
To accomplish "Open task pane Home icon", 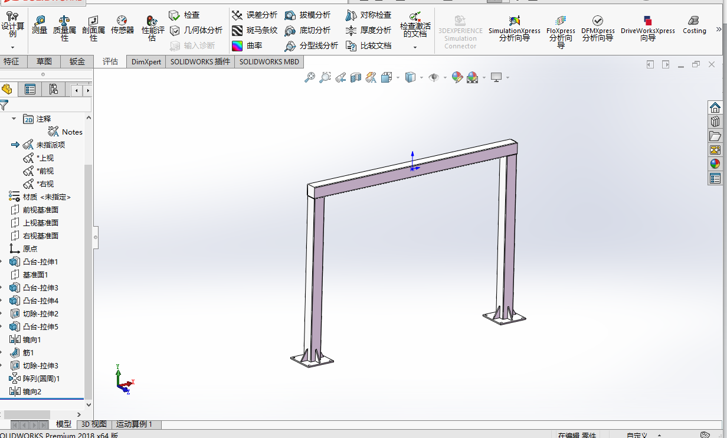I will (715, 107).
